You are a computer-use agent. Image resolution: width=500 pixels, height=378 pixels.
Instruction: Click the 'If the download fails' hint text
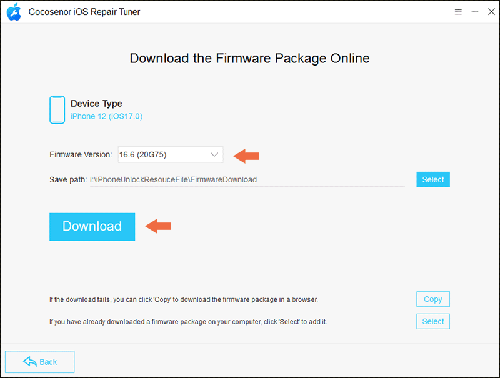click(184, 300)
